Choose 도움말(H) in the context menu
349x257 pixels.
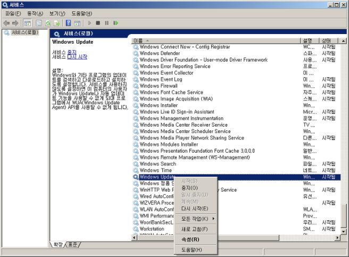pyautogui.click(x=196, y=250)
